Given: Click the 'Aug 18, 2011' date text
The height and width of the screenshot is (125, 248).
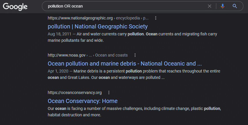Looking at the screenshot, I should tap(59, 34).
